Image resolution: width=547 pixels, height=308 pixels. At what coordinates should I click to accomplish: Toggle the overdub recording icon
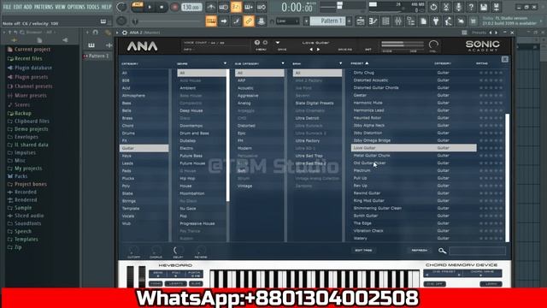tap(249, 7)
